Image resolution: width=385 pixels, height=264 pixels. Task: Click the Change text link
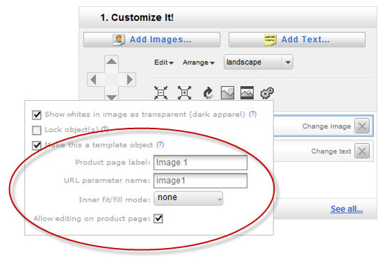331,151
